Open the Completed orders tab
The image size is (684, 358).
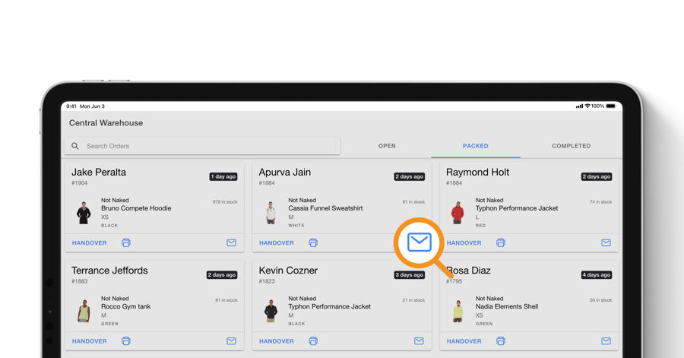pyautogui.click(x=571, y=146)
